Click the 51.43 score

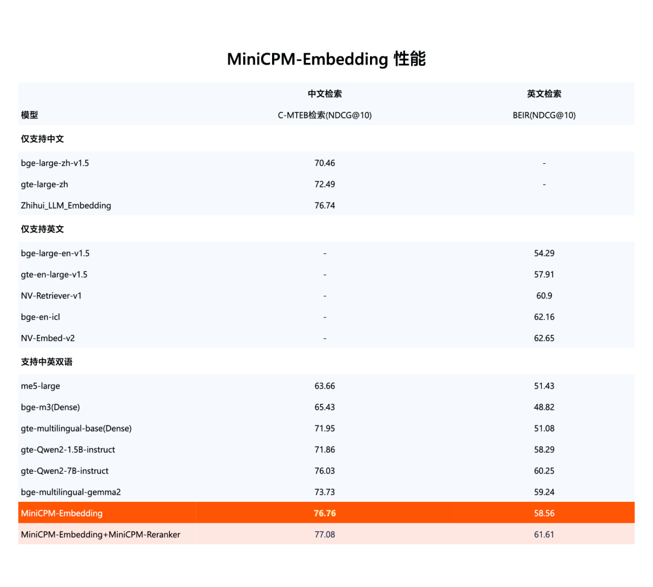pyautogui.click(x=544, y=386)
